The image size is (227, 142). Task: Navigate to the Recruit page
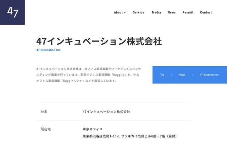pyautogui.click(x=188, y=12)
